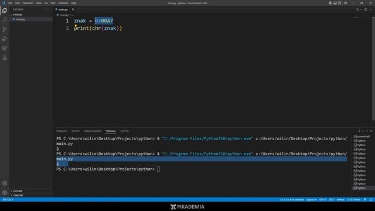Create new terminal with plus icon
Screen dimensions: 375x211
pyautogui.click(x=359, y=131)
